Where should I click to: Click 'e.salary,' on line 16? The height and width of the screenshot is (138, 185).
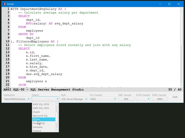[34, 63]
